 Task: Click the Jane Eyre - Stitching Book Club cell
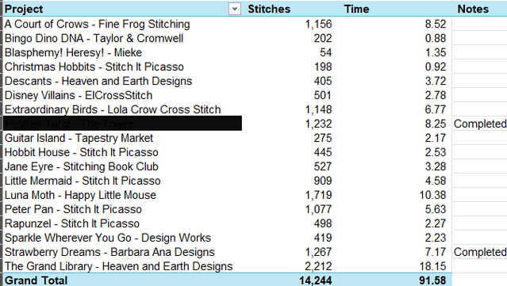coord(122,166)
